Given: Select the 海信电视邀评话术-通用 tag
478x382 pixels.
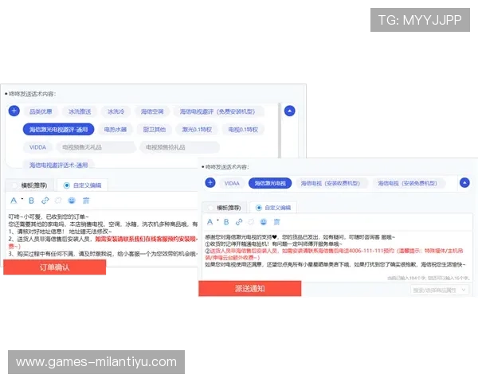Looking at the screenshot, I should tap(58, 165).
